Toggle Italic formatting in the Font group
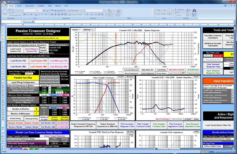This screenshot has width=237, height=154. click(28, 14)
